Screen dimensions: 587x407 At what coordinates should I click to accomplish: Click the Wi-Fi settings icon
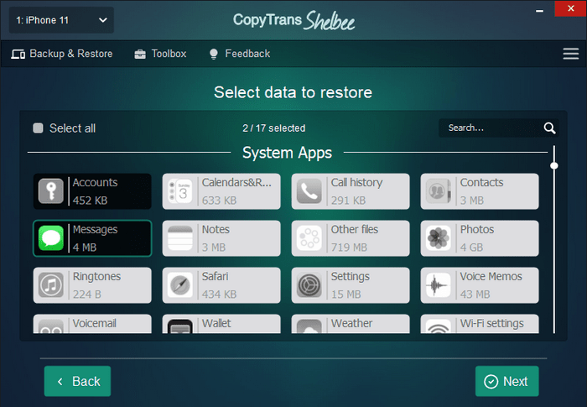click(439, 326)
